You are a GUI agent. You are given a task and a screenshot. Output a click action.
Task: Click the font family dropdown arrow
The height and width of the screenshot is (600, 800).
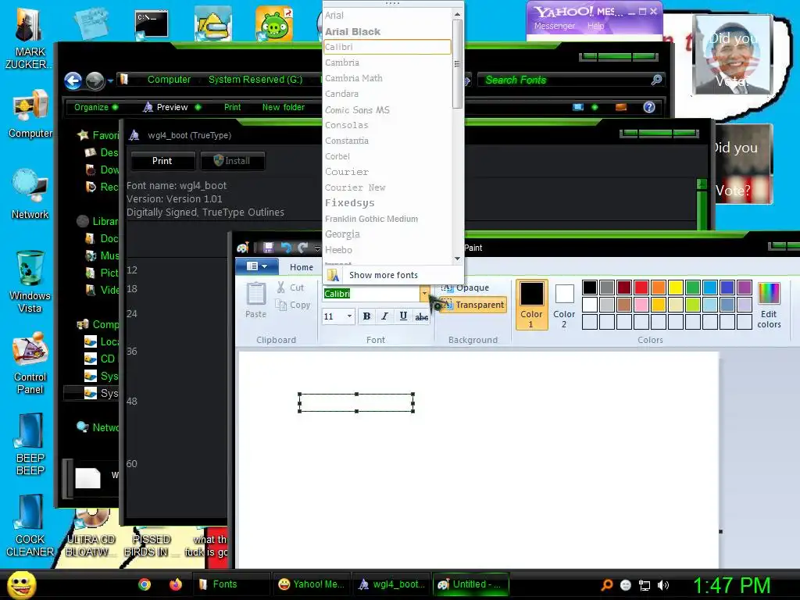424,294
